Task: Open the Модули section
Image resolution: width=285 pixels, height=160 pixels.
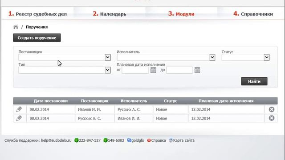Action: coord(181,14)
